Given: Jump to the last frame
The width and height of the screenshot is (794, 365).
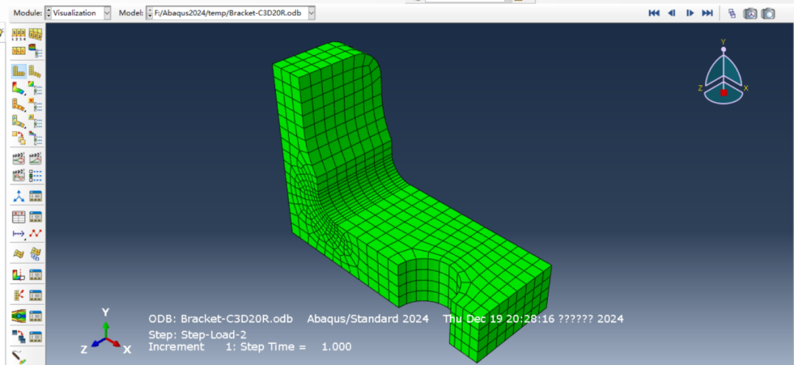Looking at the screenshot, I should tap(707, 13).
